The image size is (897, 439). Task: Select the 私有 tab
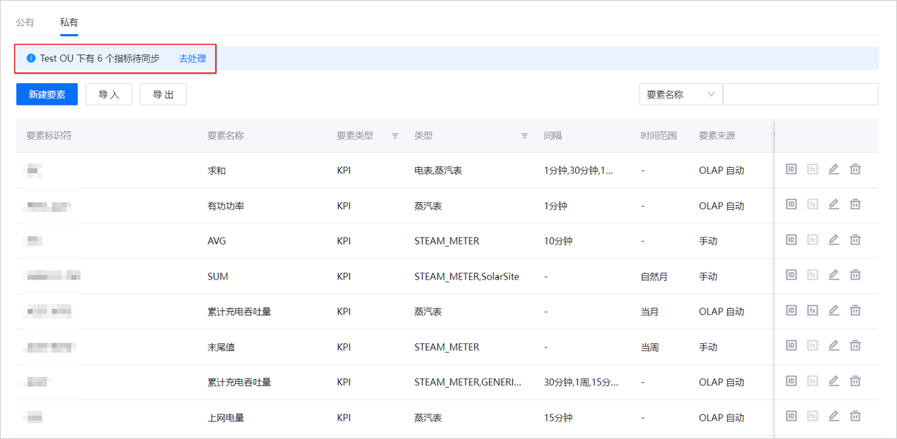[x=69, y=22]
